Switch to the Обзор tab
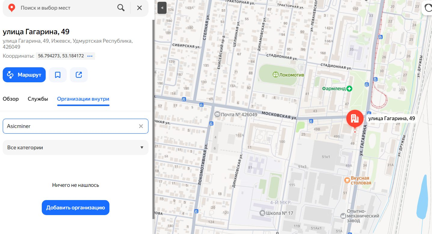432x234 pixels. [x=11, y=99]
